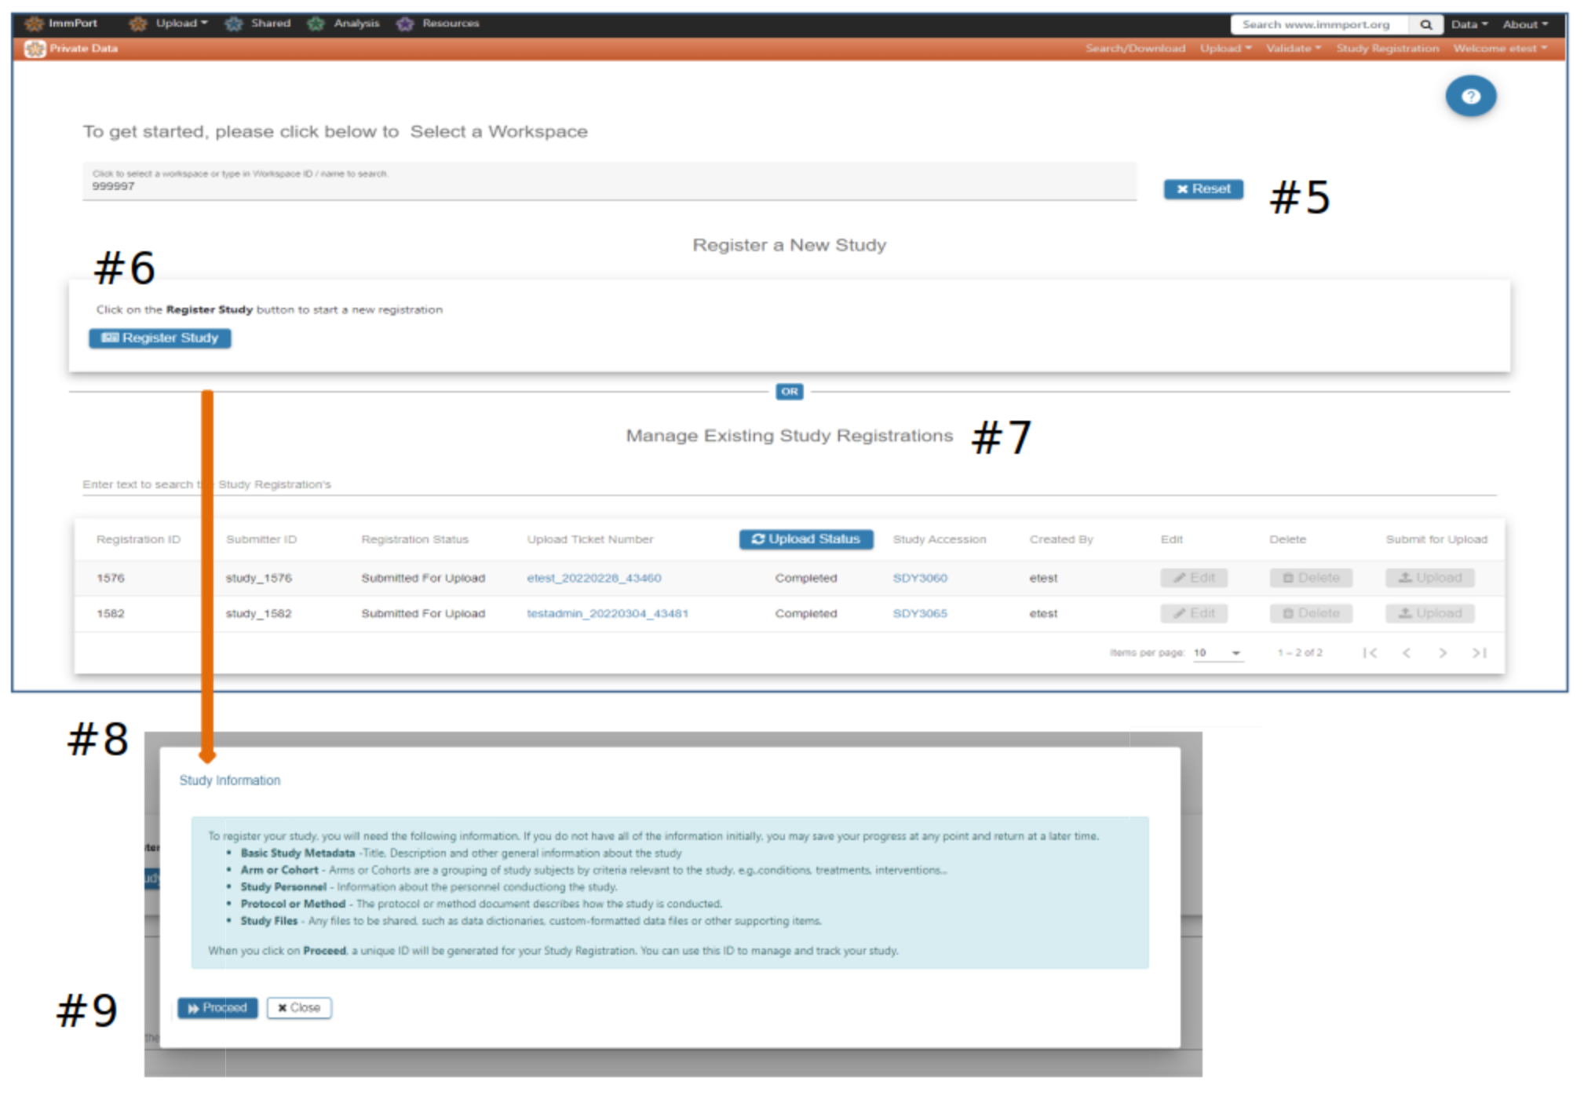Image resolution: width=1595 pixels, height=1096 pixels.
Task: Open Search/Download in orange bar
Action: [1135, 49]
